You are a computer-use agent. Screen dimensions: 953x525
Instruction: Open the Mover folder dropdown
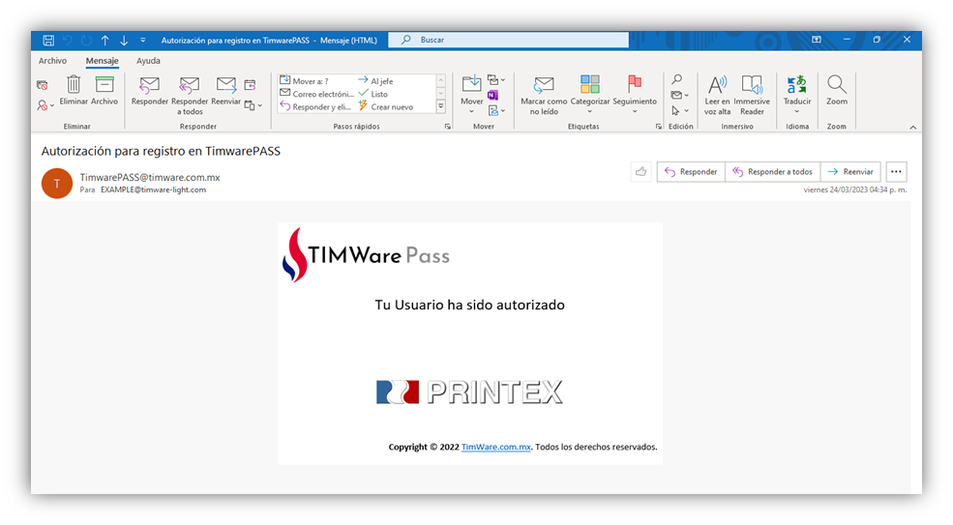pos(471,95)
